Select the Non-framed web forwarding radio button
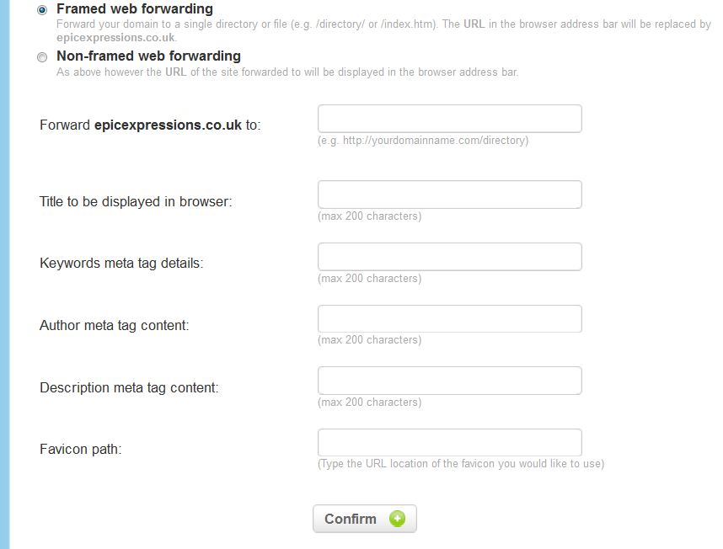 pos(42,57)
